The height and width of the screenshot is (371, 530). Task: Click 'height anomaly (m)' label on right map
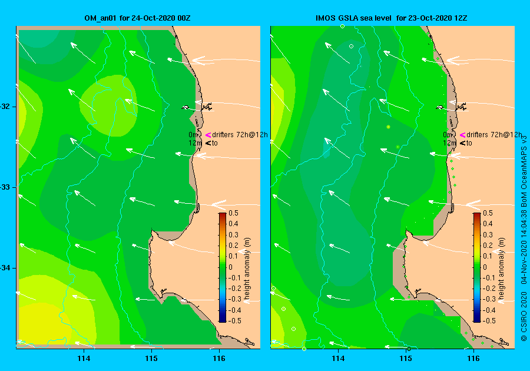coord(501,269)
